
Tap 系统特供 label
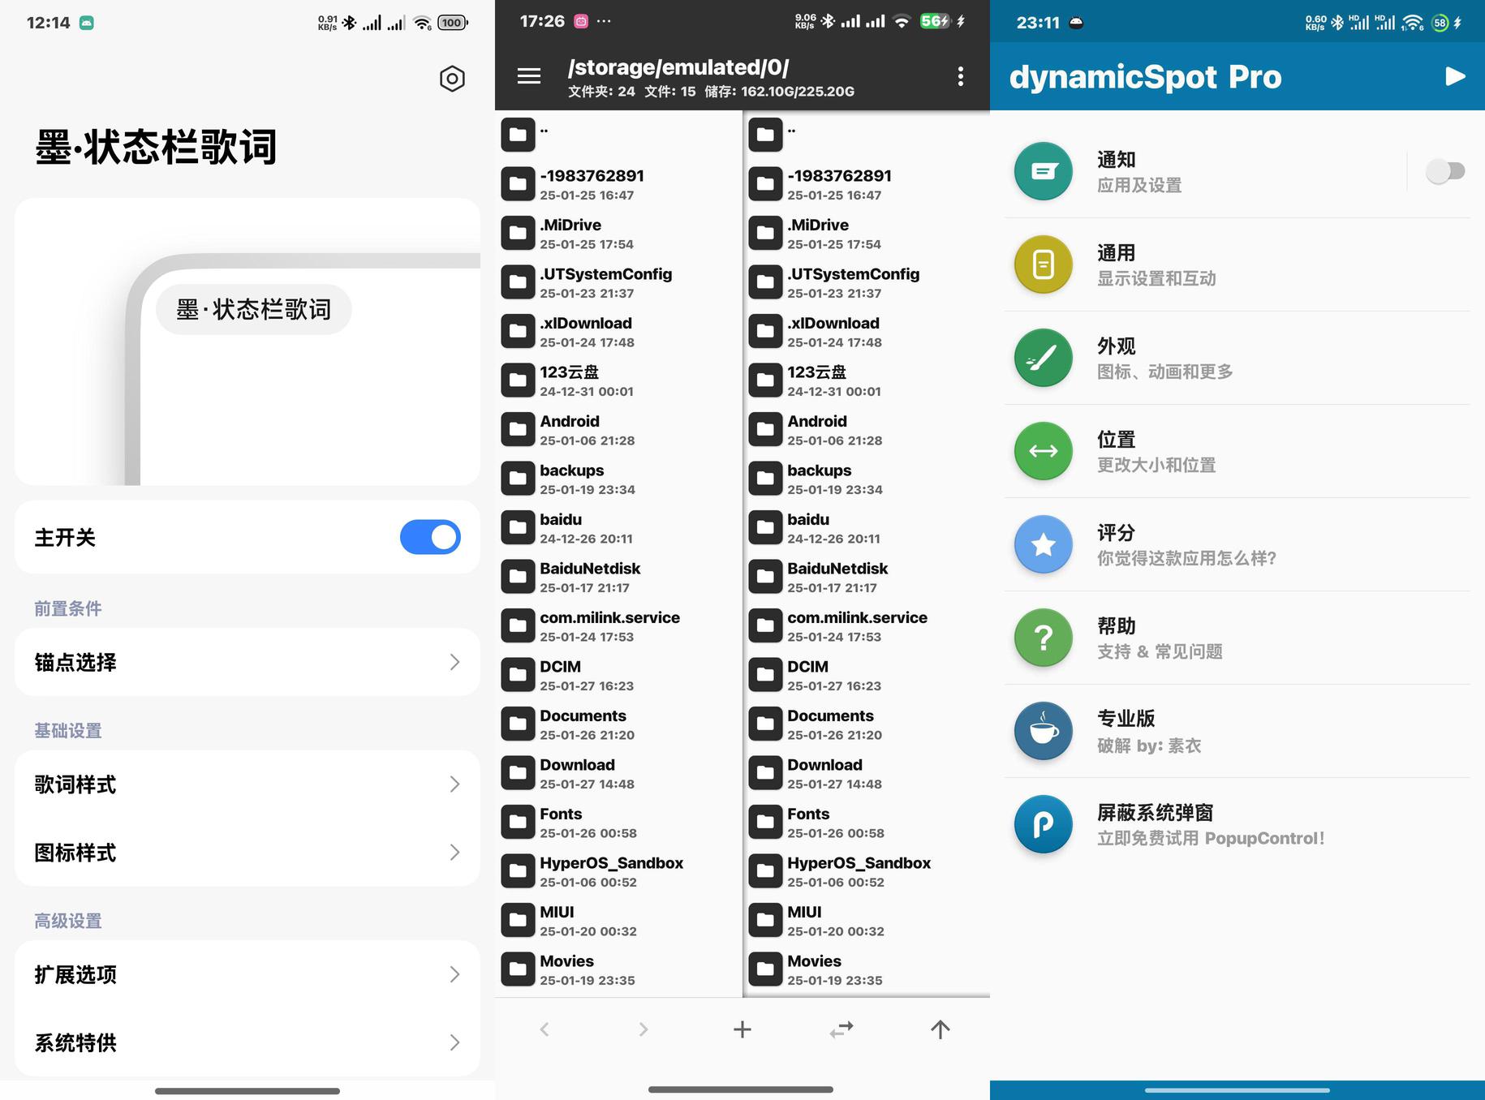coord(75,1042)
